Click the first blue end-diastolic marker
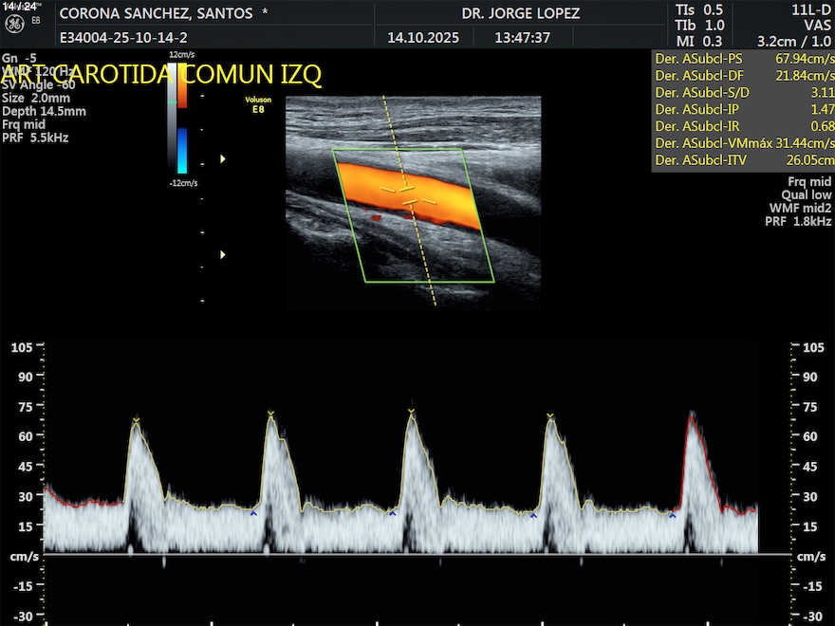This screenshot has height=626, width=835. (x=253, y=513)
